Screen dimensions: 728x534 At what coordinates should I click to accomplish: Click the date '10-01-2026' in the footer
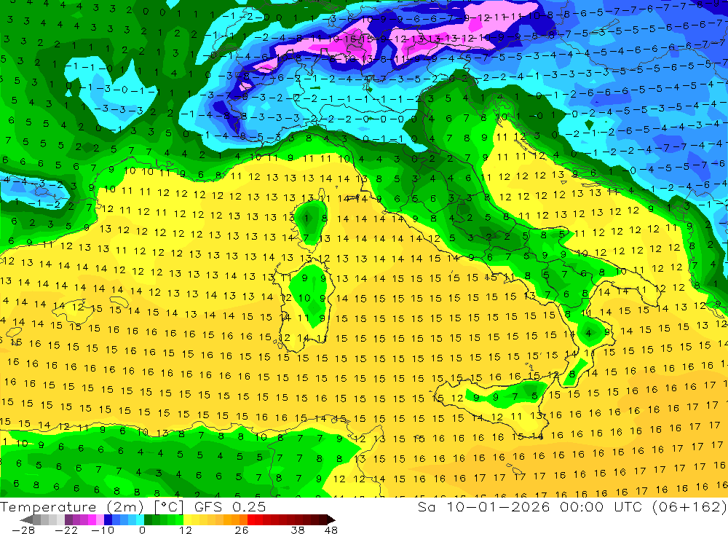tap(498, 506)
